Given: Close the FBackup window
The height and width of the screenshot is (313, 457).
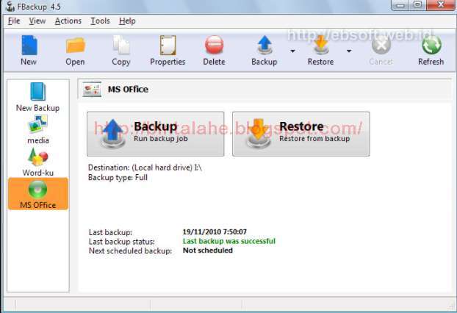Looking at the screenshot, I should (x=441, y=4).
